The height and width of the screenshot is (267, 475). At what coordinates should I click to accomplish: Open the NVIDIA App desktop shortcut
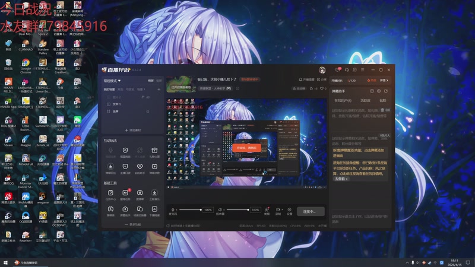[x=8, y=103]
